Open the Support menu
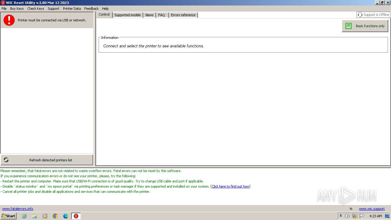The image size is (391, 220). (x=53, y=9)
